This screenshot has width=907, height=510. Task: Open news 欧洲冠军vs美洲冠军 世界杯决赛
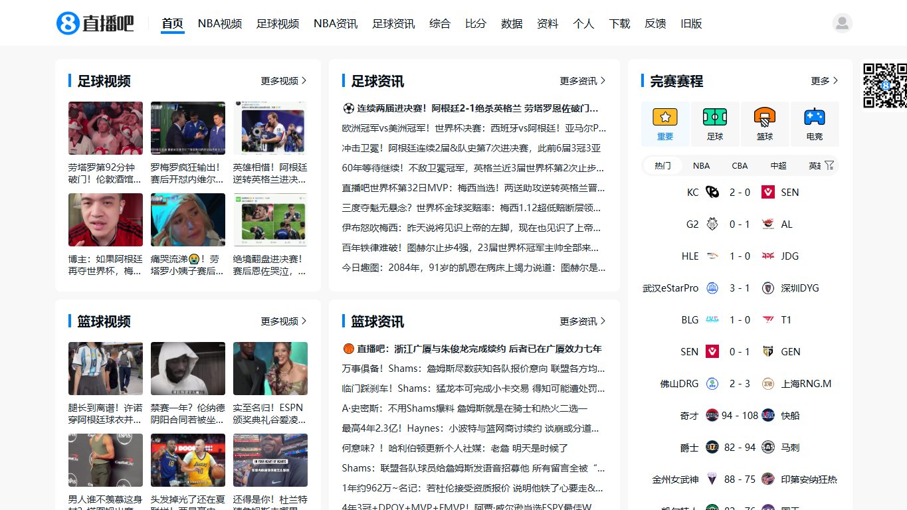tap(474, 128)
